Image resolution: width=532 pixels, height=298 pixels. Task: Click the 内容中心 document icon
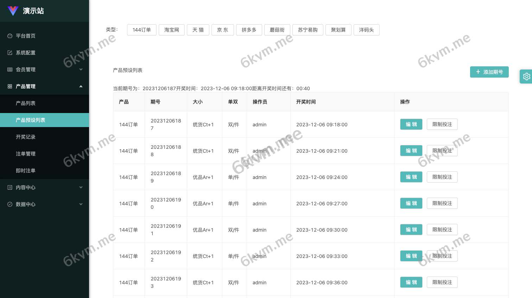(10, 187)
